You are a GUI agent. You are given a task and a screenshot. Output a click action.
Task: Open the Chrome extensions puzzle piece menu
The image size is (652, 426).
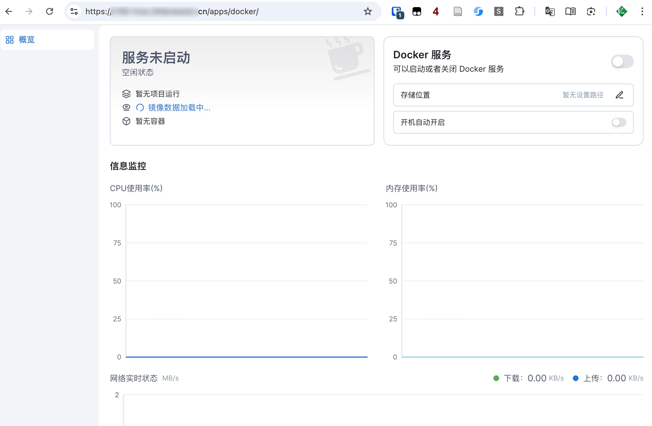tap(519, 11)
